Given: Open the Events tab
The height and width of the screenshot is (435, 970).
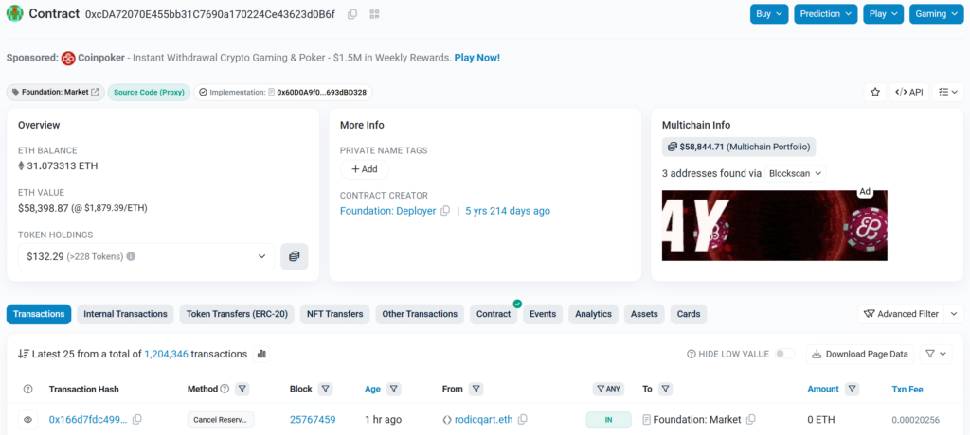Looking at the screenshot, I should click(x=543, y=314).
